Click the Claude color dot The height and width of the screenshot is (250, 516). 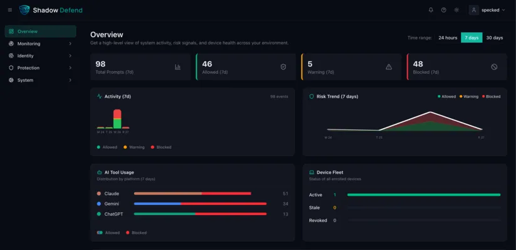pyautogui.click(x=99, y=194)
